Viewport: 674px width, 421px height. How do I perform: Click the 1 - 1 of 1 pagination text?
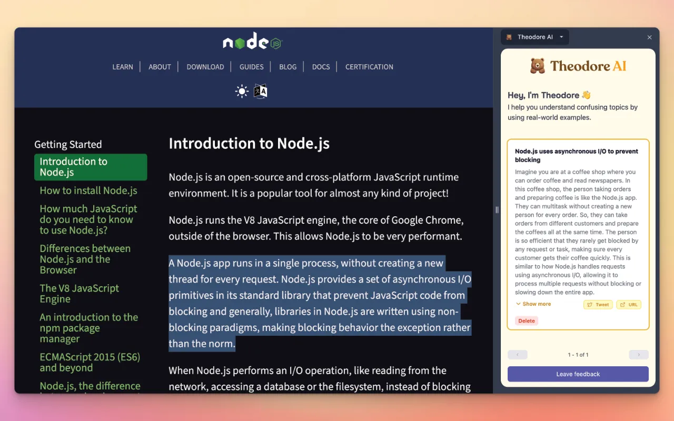[x=578, y=355]
